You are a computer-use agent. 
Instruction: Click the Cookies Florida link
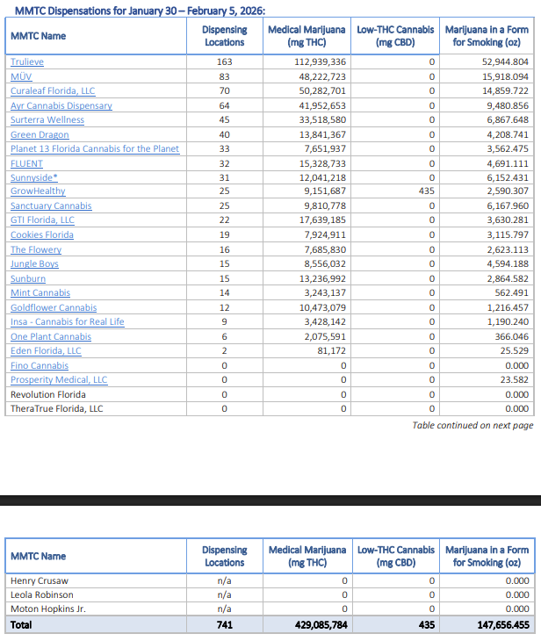[42, 235]
